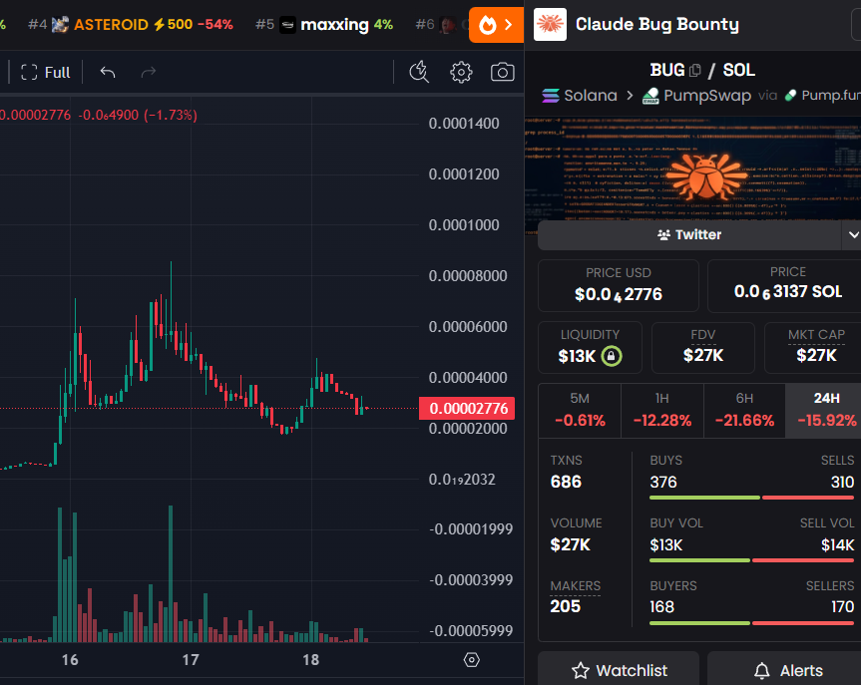
Task: Click the Solana chain icon in the breadcrumb
Action: [x=552, y=96]
